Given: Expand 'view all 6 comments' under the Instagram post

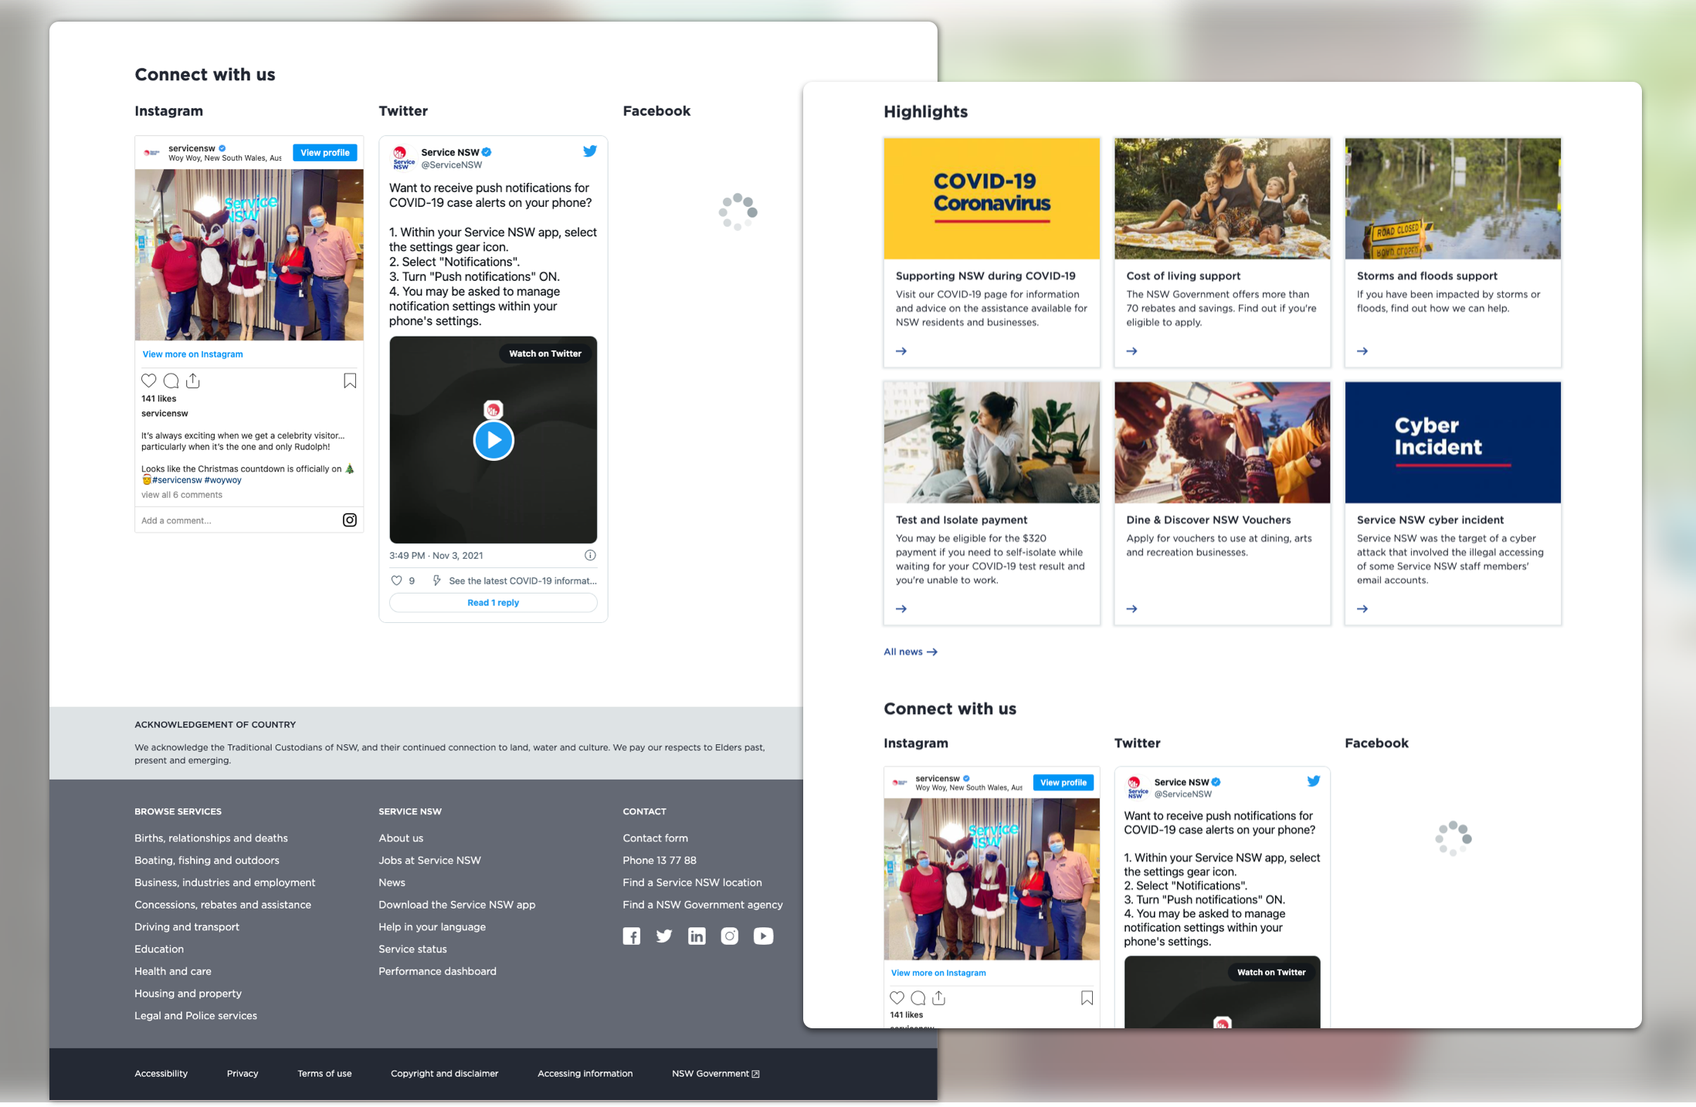Looking at the screenshot, I should coord(182,495).
